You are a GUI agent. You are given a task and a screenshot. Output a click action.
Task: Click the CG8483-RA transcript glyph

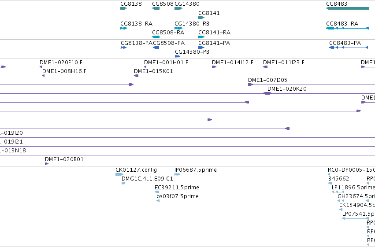point(348,28)
